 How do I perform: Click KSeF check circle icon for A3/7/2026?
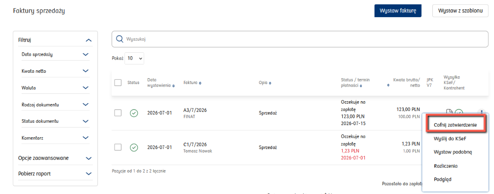click(x=459, y=112)
